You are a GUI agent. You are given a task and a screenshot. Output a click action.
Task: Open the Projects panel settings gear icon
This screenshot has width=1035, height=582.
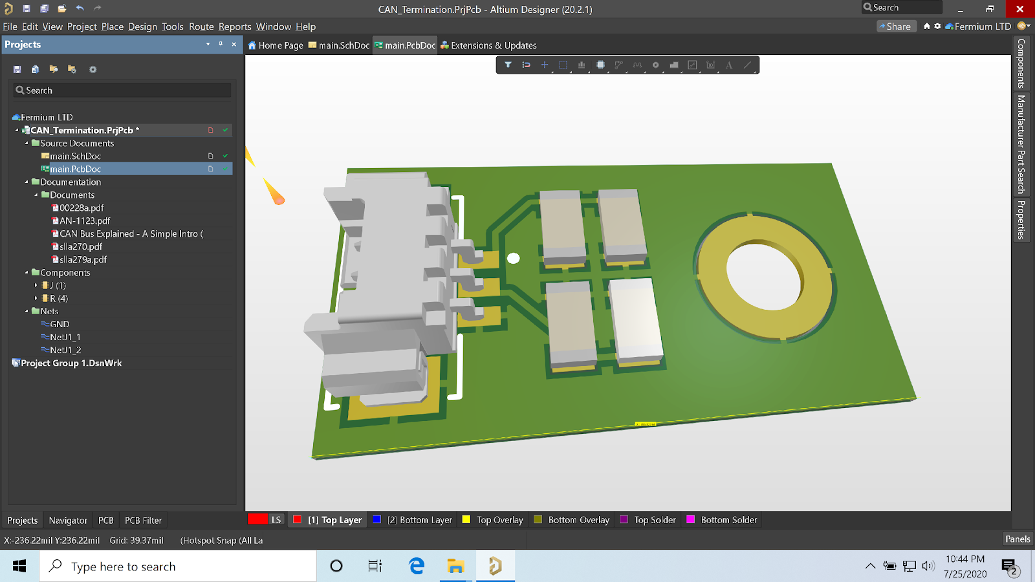click(x=93, y=69)
